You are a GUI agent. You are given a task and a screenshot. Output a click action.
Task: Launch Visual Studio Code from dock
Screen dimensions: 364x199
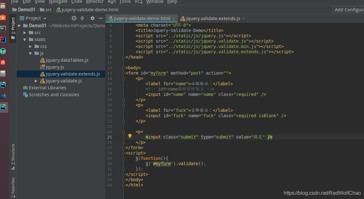click(x=3, y=96)
